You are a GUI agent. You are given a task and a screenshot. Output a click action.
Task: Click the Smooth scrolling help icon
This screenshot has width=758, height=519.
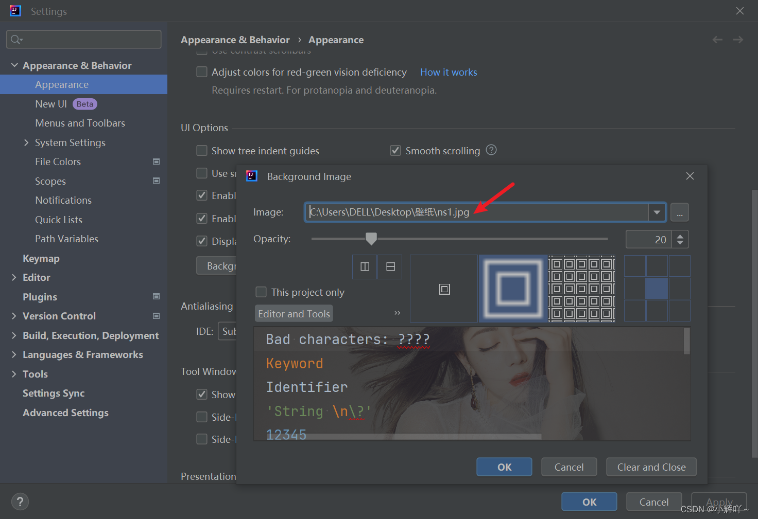pyautogui.click(x=491, y=150)
